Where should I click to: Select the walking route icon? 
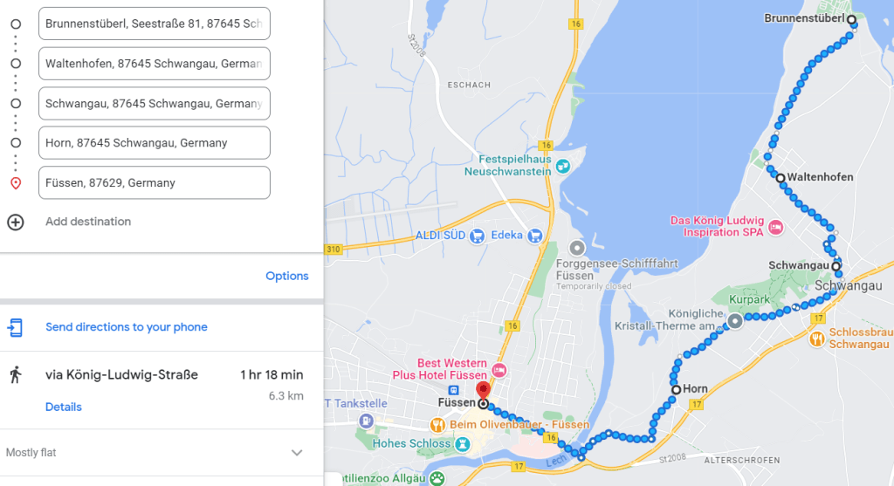[x=16, y=375]
